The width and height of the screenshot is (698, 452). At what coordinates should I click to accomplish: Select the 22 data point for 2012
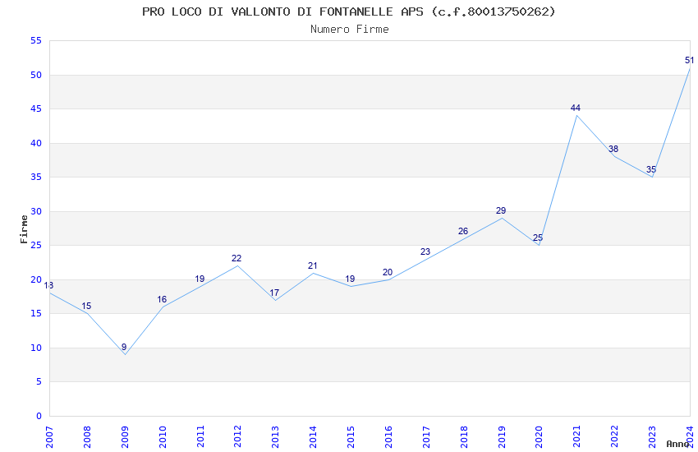(x=236, y=258)
